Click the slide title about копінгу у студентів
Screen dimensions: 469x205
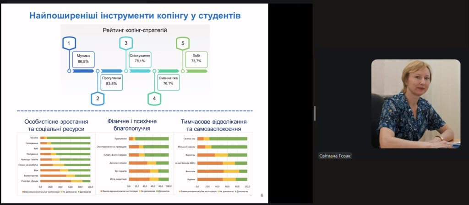click(135, 16)
